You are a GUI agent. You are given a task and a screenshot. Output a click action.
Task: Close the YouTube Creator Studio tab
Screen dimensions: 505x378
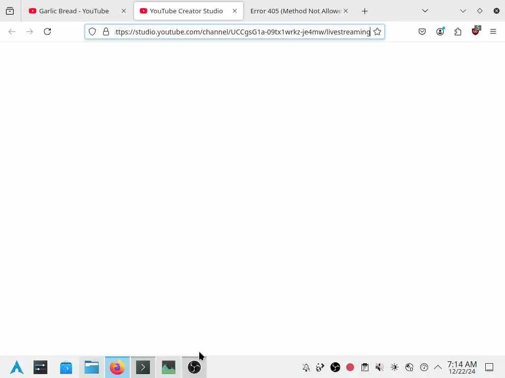point(235,11)
